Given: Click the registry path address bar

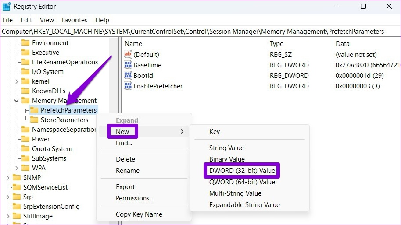Looking at the screenshot, I should point(200,32).
